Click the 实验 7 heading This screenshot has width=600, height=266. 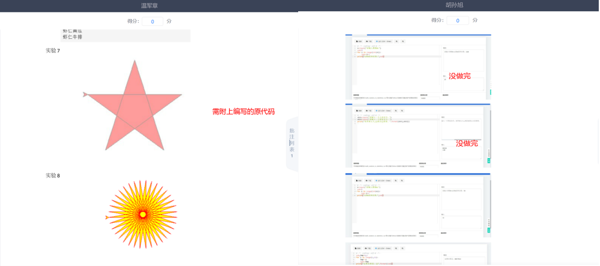[x=53, y=51]
